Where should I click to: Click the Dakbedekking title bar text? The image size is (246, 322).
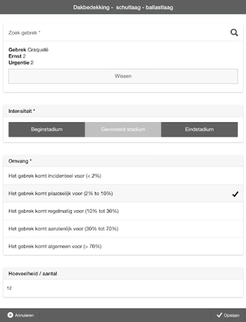[x=123, y=7]
